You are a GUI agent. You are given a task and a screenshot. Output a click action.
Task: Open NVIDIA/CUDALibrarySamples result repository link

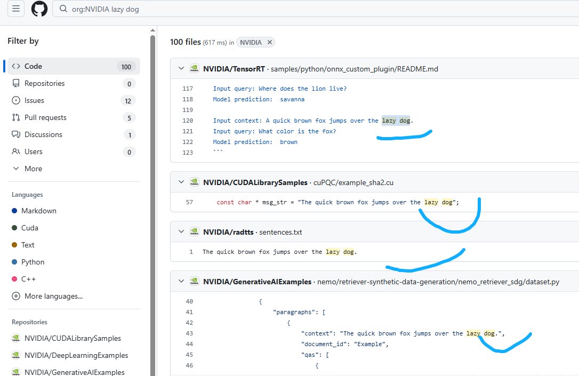click(255, 182)
